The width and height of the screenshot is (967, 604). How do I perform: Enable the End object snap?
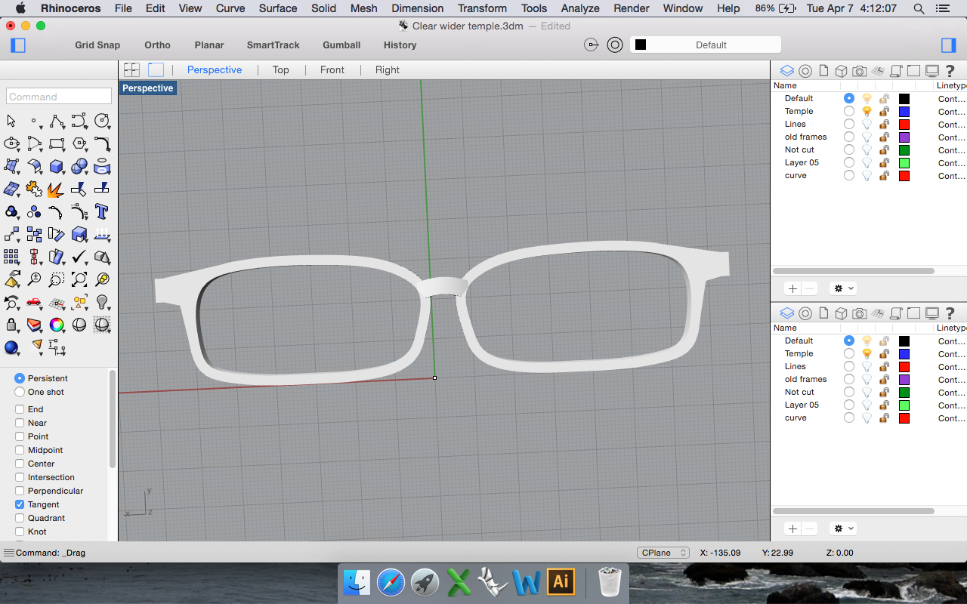pyautogui.click(x=21, y=408)
